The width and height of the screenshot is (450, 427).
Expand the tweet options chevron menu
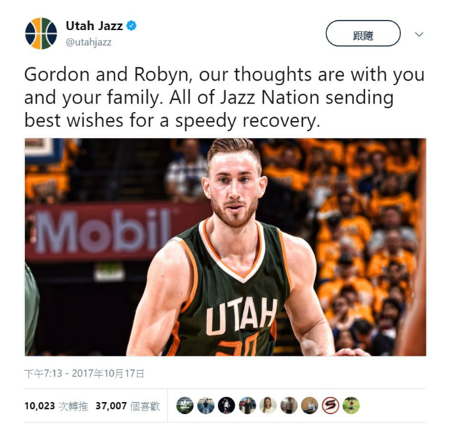[419, 35]
